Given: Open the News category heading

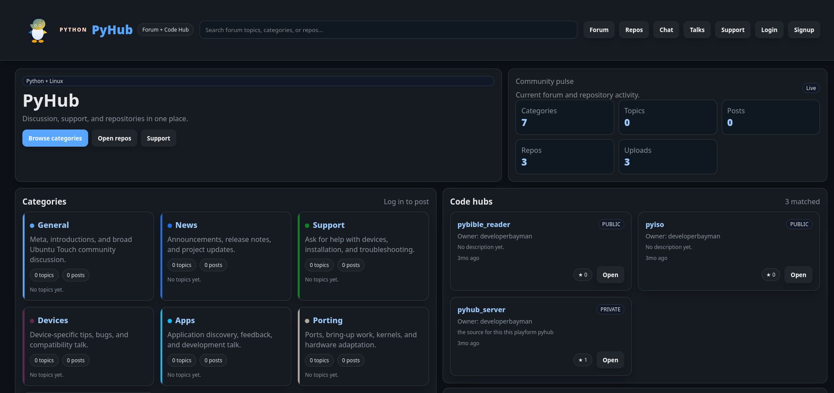Looking at the screenshot, I should point(186,225).
